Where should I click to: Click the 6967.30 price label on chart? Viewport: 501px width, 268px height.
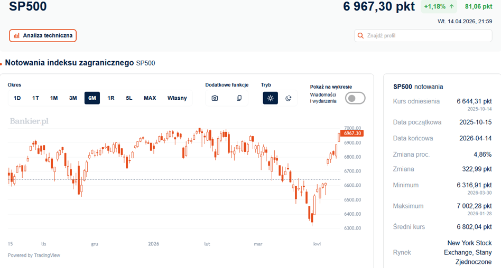tap(352, 133)
